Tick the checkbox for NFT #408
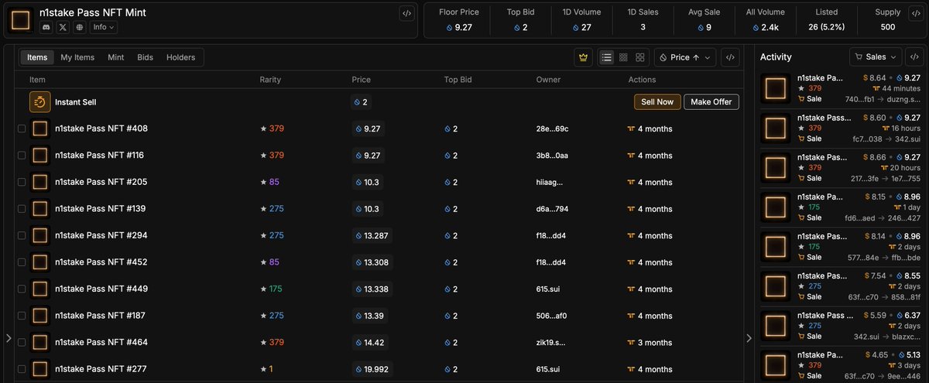 22,128
